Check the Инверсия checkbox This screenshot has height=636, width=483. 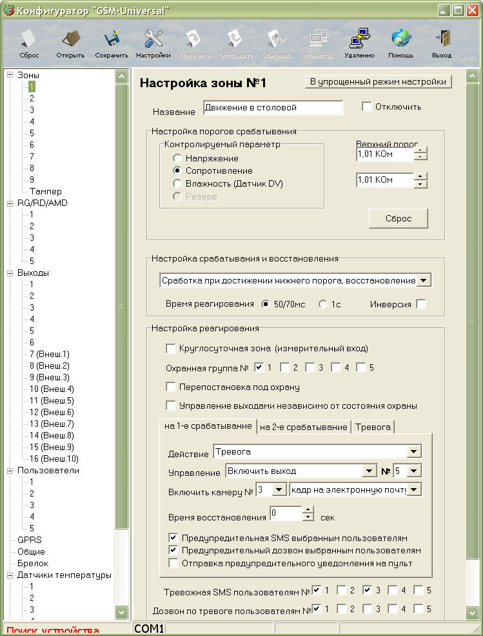[421, 304]
